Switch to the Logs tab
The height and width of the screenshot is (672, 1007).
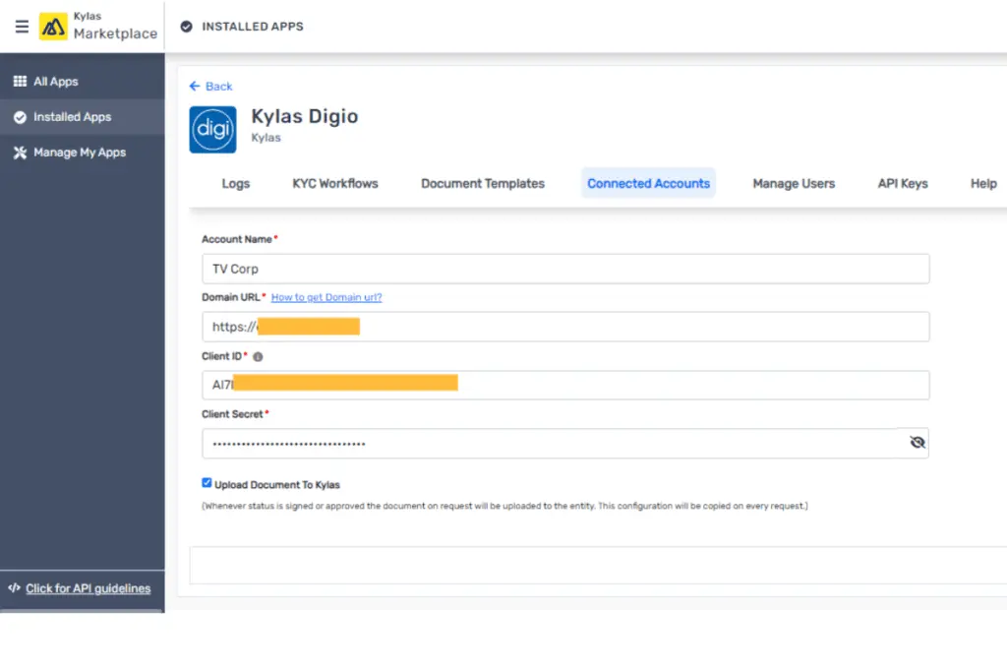click(x=236, y=183)
